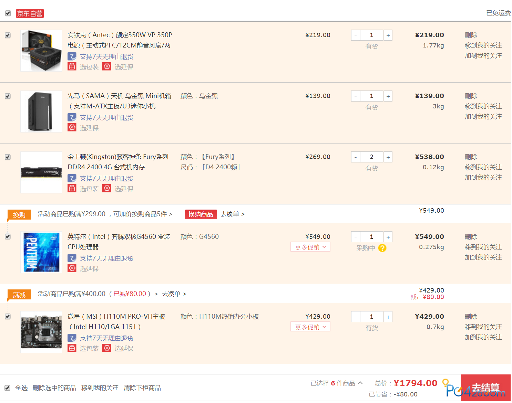Click the 7-day return icon for Kingston memory
Image resolution: width=512 pixels, height=403 pixels.
tap(72, 178)
